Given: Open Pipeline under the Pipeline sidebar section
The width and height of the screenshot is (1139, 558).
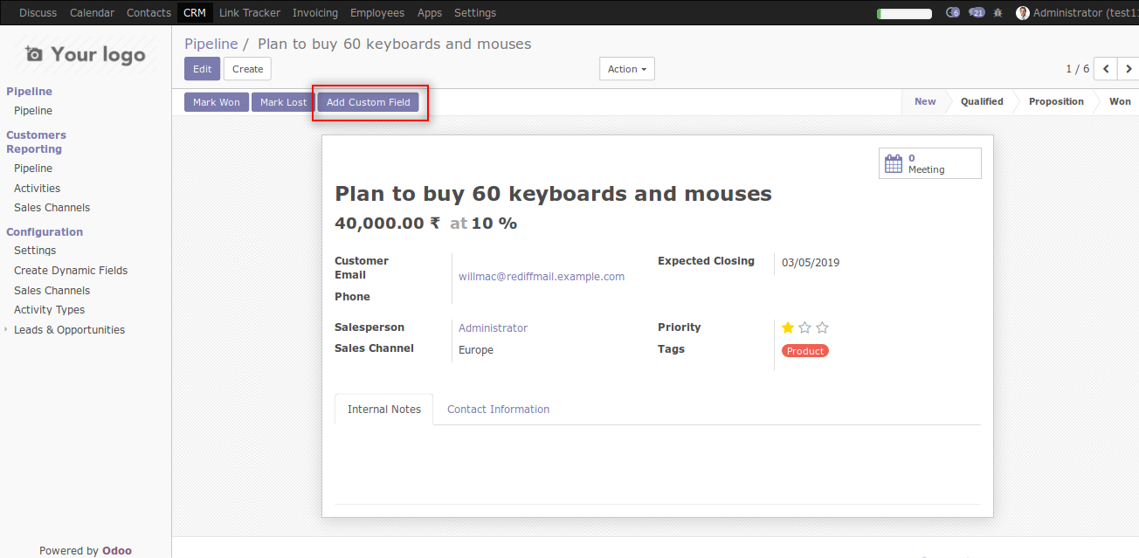Looking at the screenshot, I should tap(33, 111).
